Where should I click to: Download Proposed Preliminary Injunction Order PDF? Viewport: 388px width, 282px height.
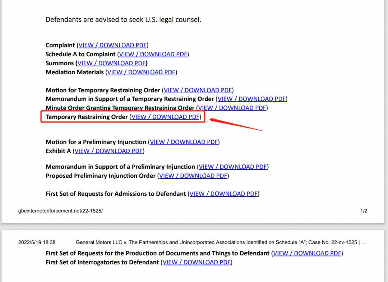[x=193, y=176]
